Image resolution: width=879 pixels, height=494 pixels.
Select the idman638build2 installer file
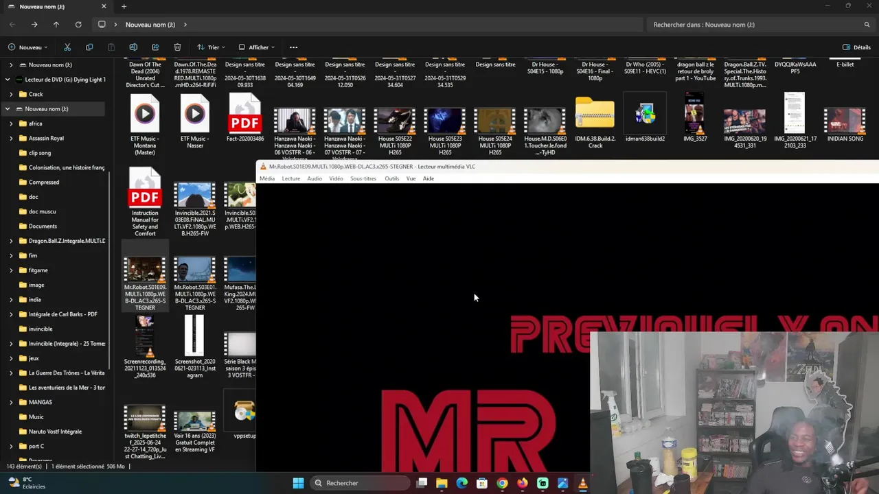[646, 118]
